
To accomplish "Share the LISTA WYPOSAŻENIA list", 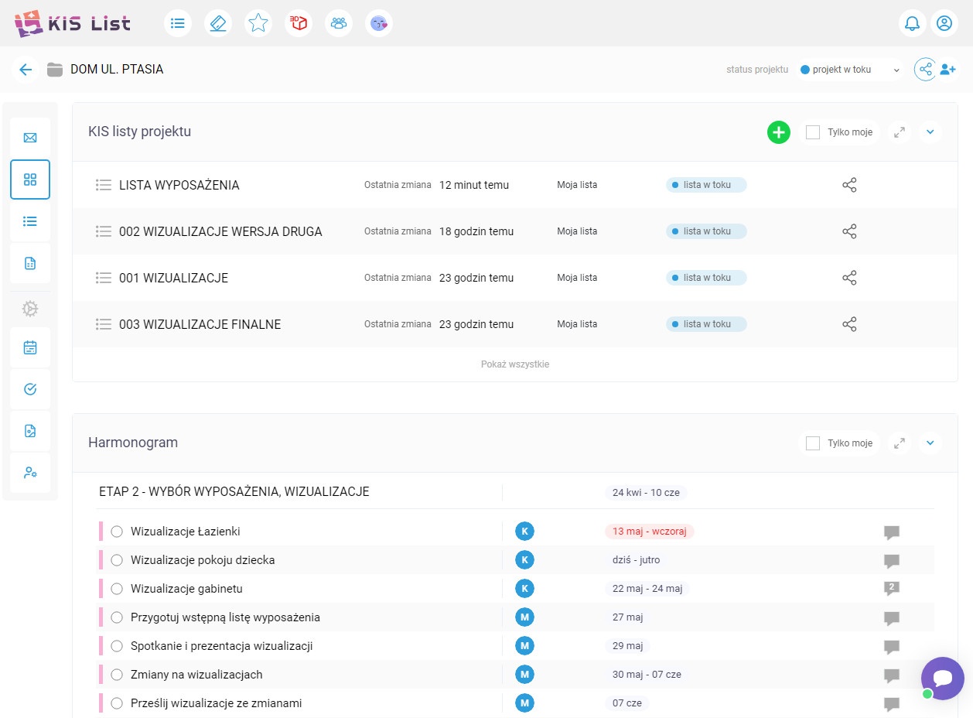I will click(x=849, y=185).
